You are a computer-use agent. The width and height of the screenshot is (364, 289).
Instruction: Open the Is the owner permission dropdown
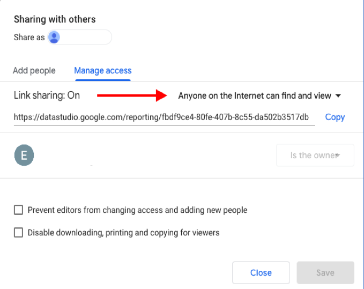(x=315, y=155)
